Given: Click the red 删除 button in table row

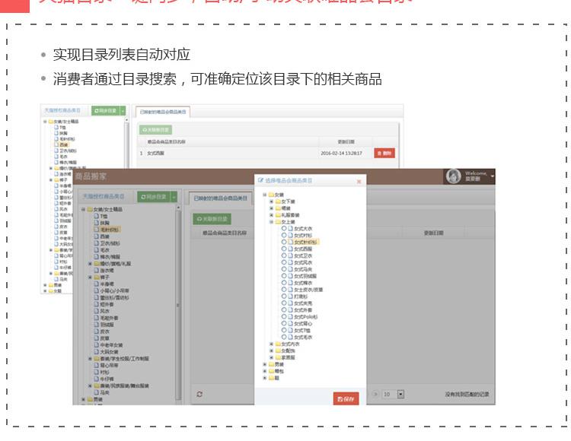Looking at the screenshot, I should coord(384,153).
